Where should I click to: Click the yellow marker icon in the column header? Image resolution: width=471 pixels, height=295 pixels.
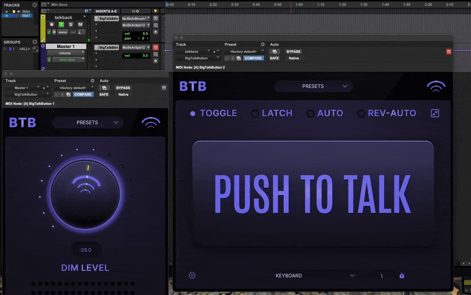(x=155, y=11)
